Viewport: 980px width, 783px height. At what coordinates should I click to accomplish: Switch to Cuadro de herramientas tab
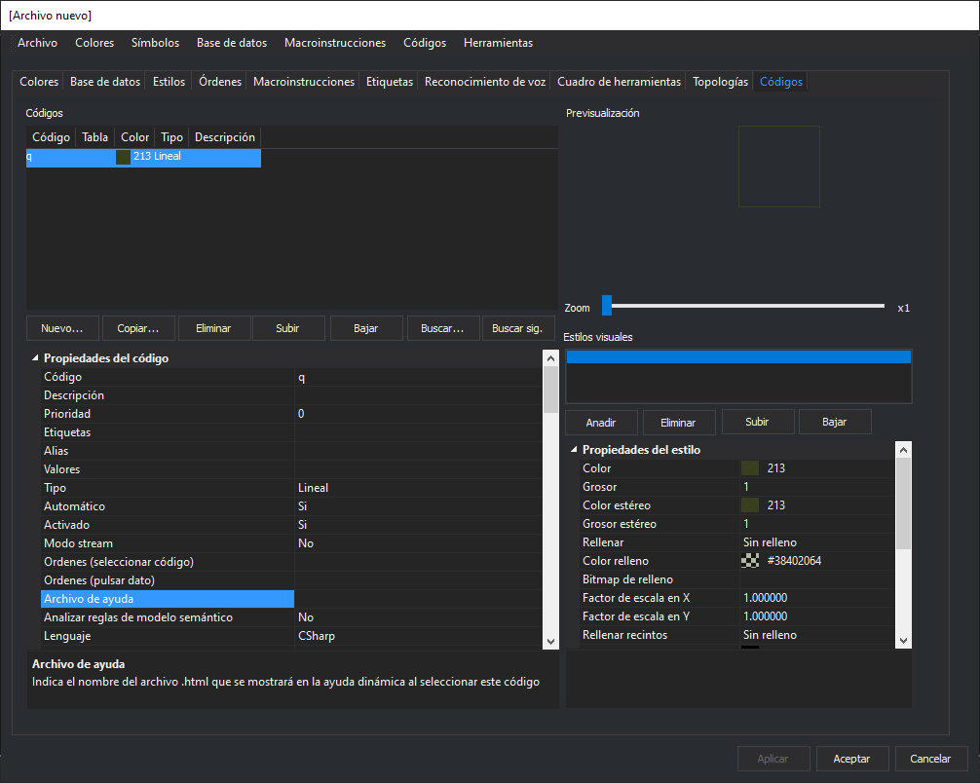click(619, 82)
